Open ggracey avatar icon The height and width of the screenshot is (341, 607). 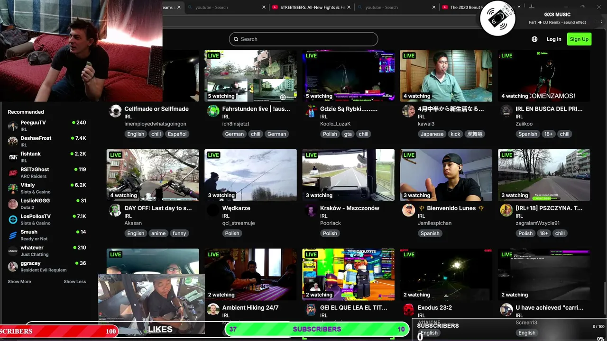pos(13,267)
